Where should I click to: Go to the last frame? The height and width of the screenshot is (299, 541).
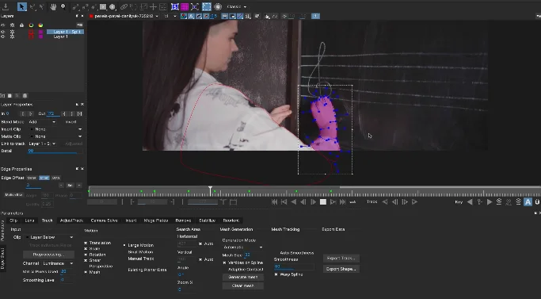pos(343,202)
